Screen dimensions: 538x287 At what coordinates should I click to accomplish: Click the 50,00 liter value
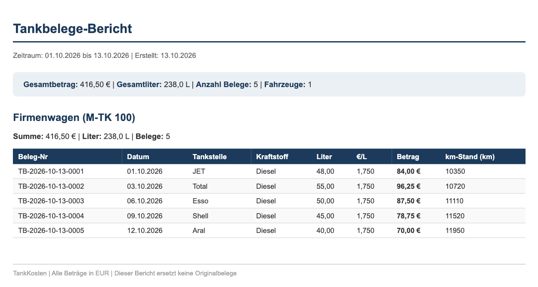pyautogui.click(x=325, y=201)
